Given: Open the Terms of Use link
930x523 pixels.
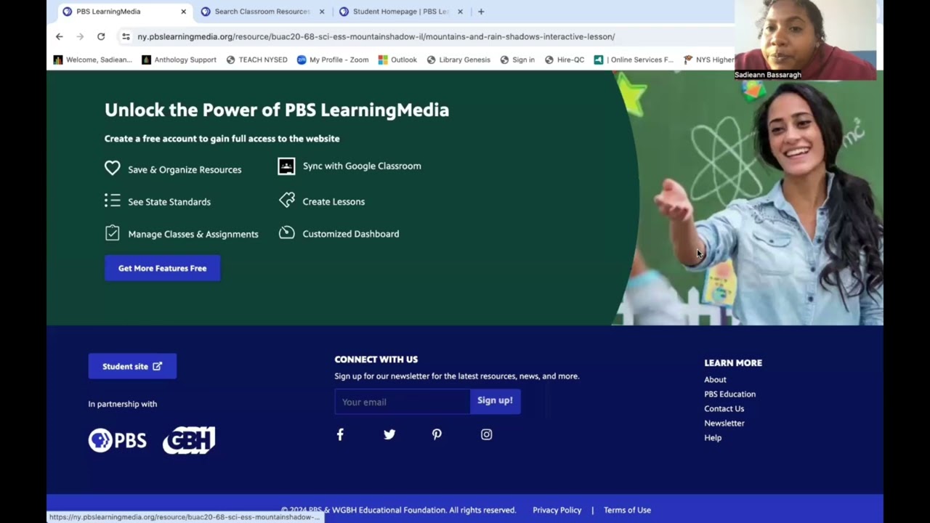Looking at the screenshot, I should pyautogui.click(x=627, y=510).
